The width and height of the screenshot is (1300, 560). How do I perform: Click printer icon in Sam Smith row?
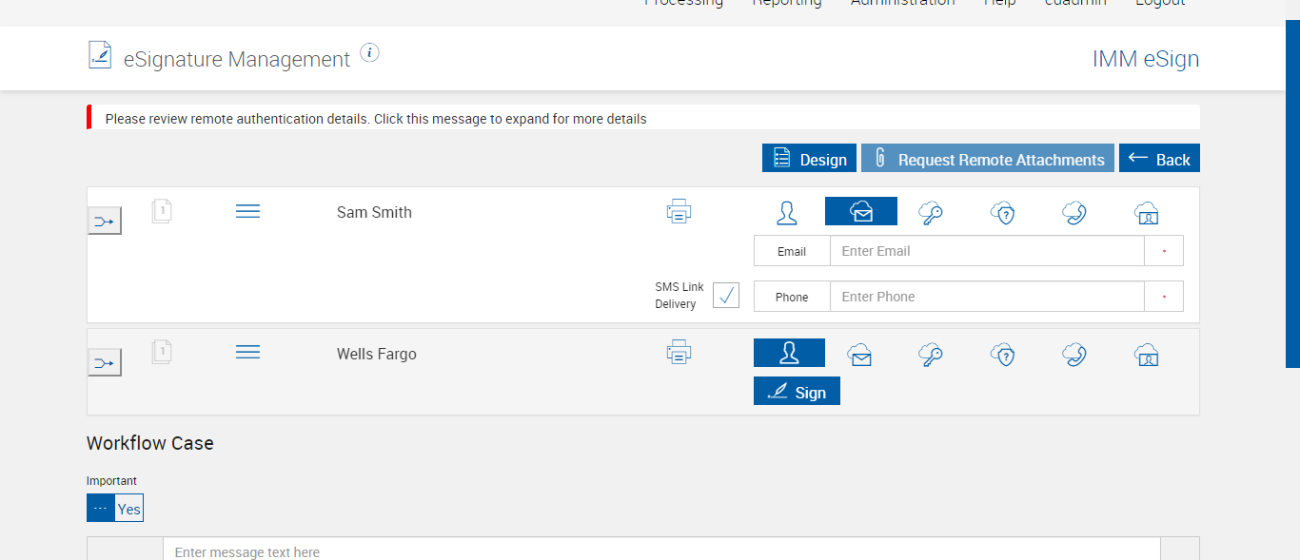pos(679,211)
